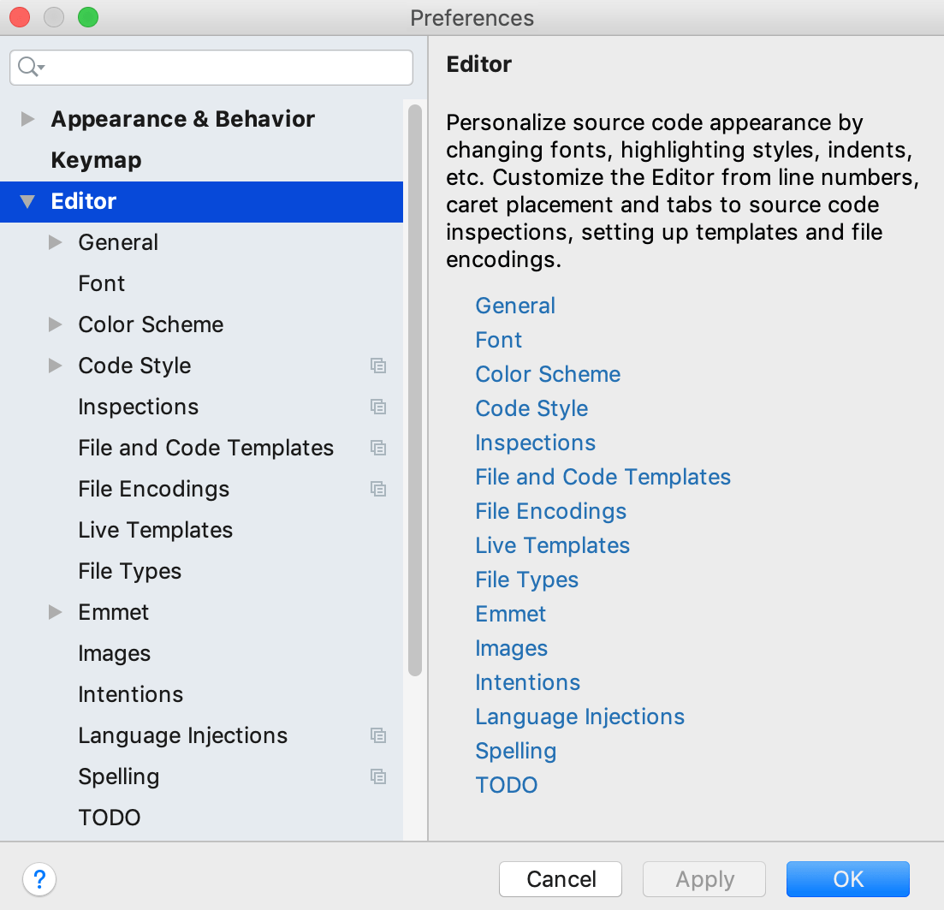Click the project-level icon next to Code Style
This screenshot has height=910, width=944.
(x=378, y=366)
